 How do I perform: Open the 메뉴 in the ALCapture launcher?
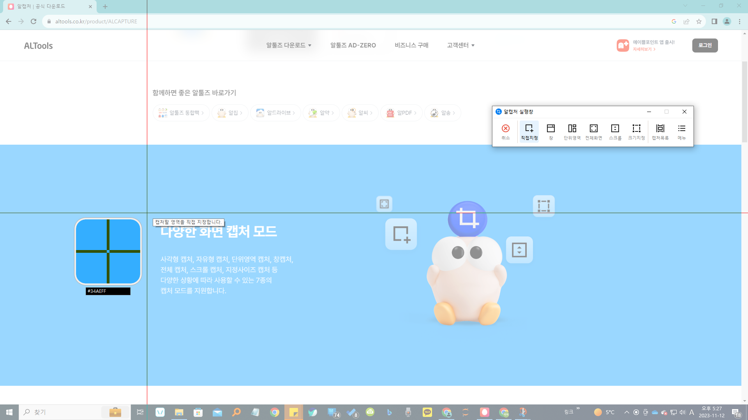tap(681, 131)
